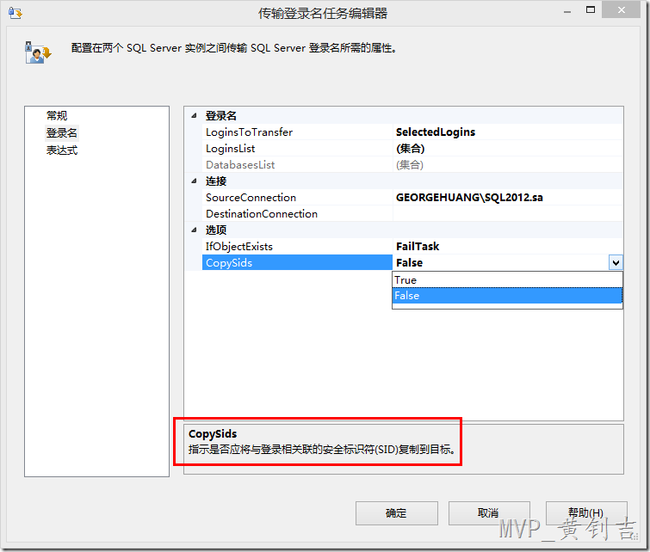This screenshot has width=650, height=552.
Task: Select the 表达式 page
Action: click(62, 150)
